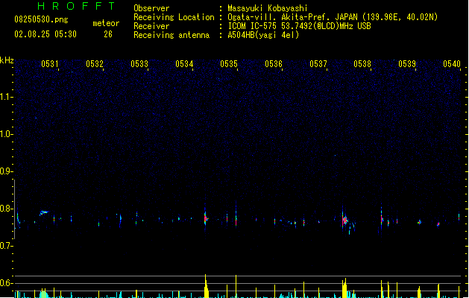Click the 0.7 kHz axis label
469x298 pixels.
6,246
